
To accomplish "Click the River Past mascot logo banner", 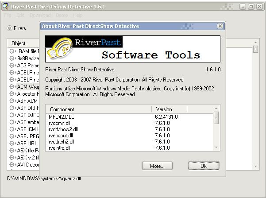I will coord(133,49).
